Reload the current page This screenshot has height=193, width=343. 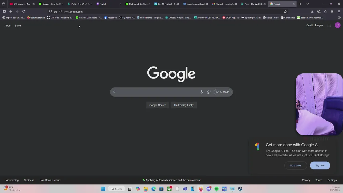click(24, 12)
